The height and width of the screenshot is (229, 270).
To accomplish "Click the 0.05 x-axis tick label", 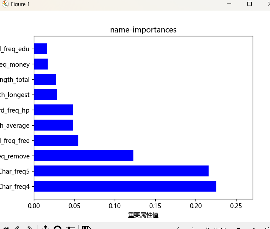I will pos(74,206).
